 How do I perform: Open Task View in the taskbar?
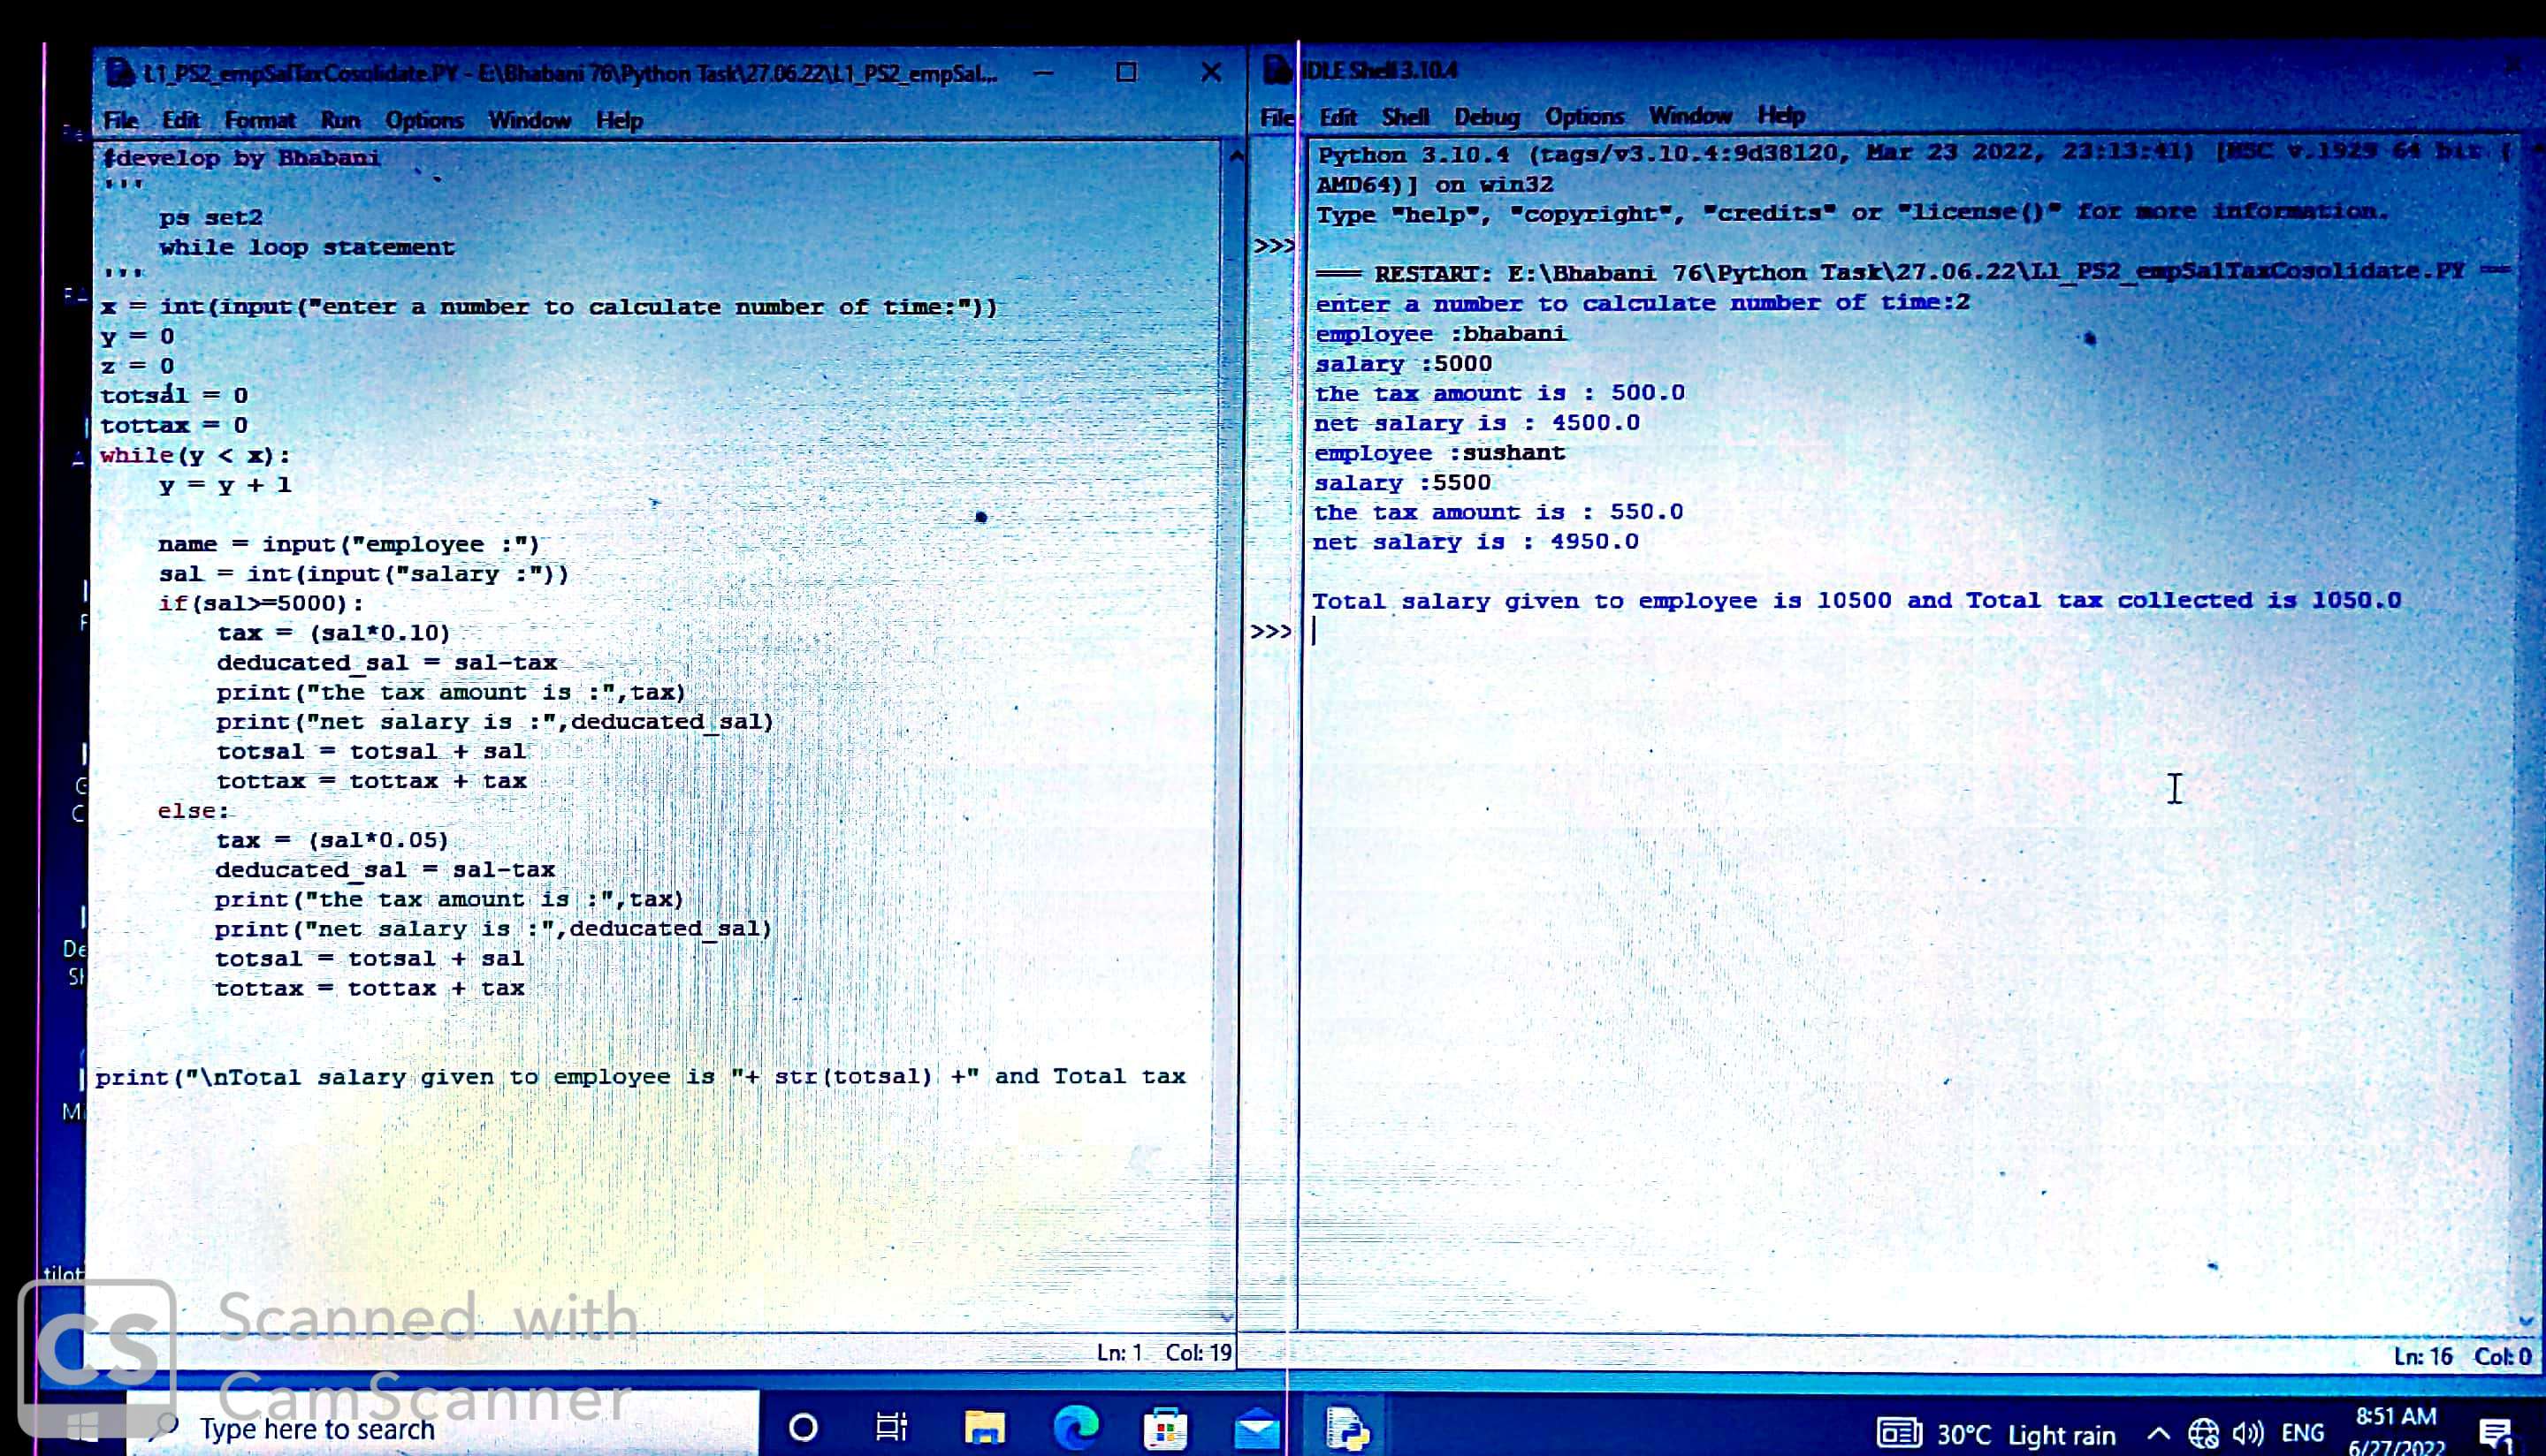[x=890, y=1427]
